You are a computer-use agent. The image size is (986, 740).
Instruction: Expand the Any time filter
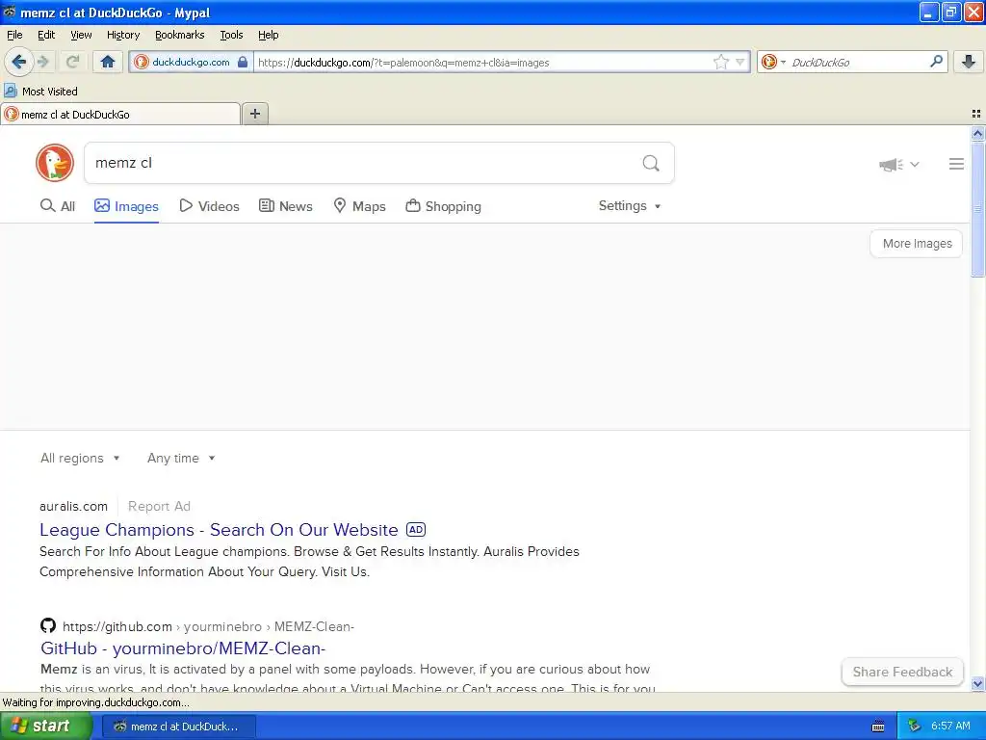point(181,458)
